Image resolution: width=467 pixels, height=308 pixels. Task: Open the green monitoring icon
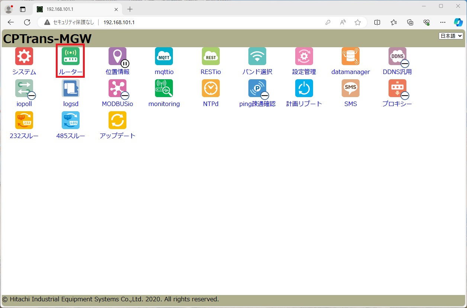(164, 88)
